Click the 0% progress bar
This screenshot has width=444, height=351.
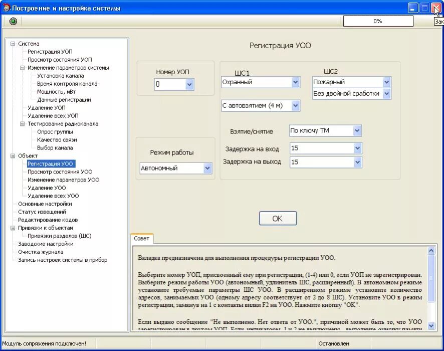point(378,21)
